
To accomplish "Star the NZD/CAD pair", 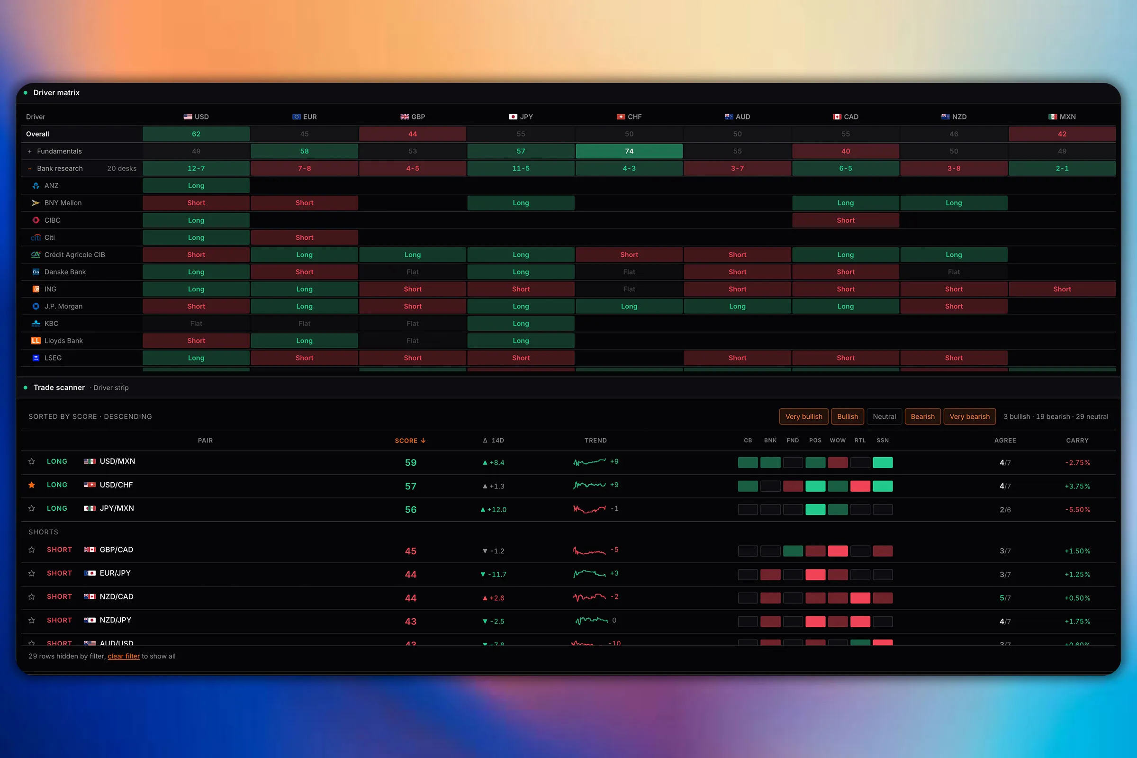I will tap(31, 597).
